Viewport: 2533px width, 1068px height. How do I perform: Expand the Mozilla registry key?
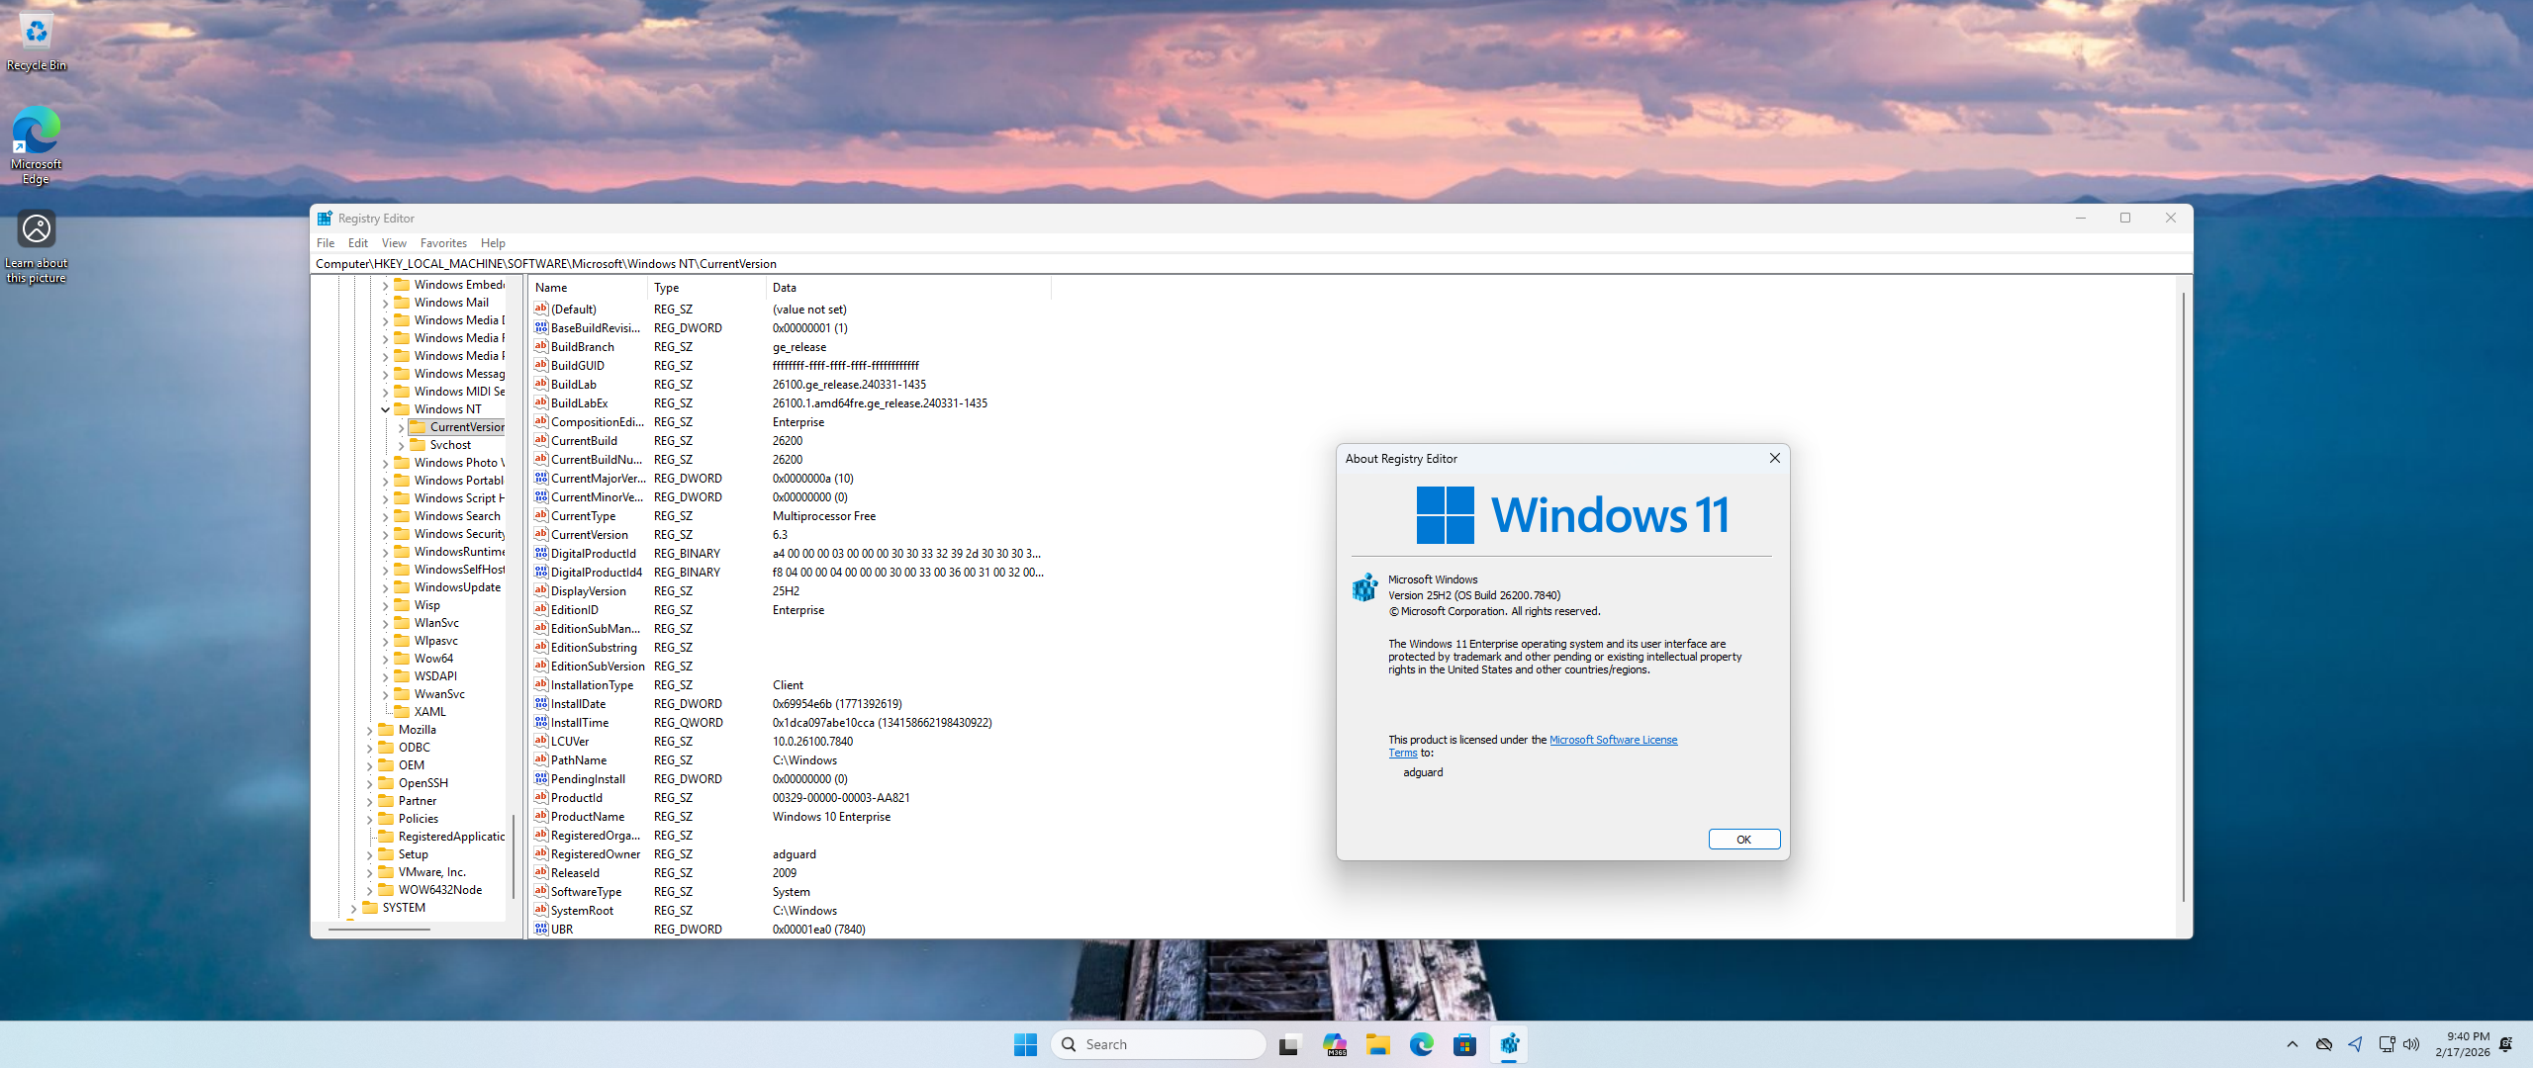[370, 730]
